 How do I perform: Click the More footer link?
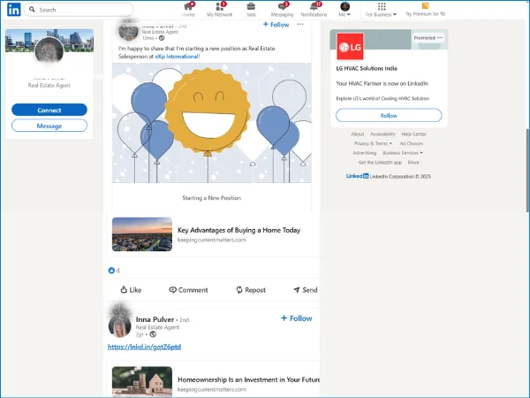pyautogui.click(x=413, y=163)
